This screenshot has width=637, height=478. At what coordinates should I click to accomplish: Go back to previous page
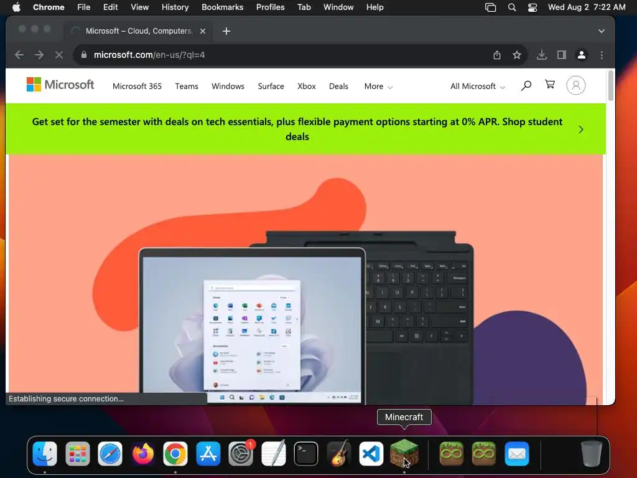(19, 55)
